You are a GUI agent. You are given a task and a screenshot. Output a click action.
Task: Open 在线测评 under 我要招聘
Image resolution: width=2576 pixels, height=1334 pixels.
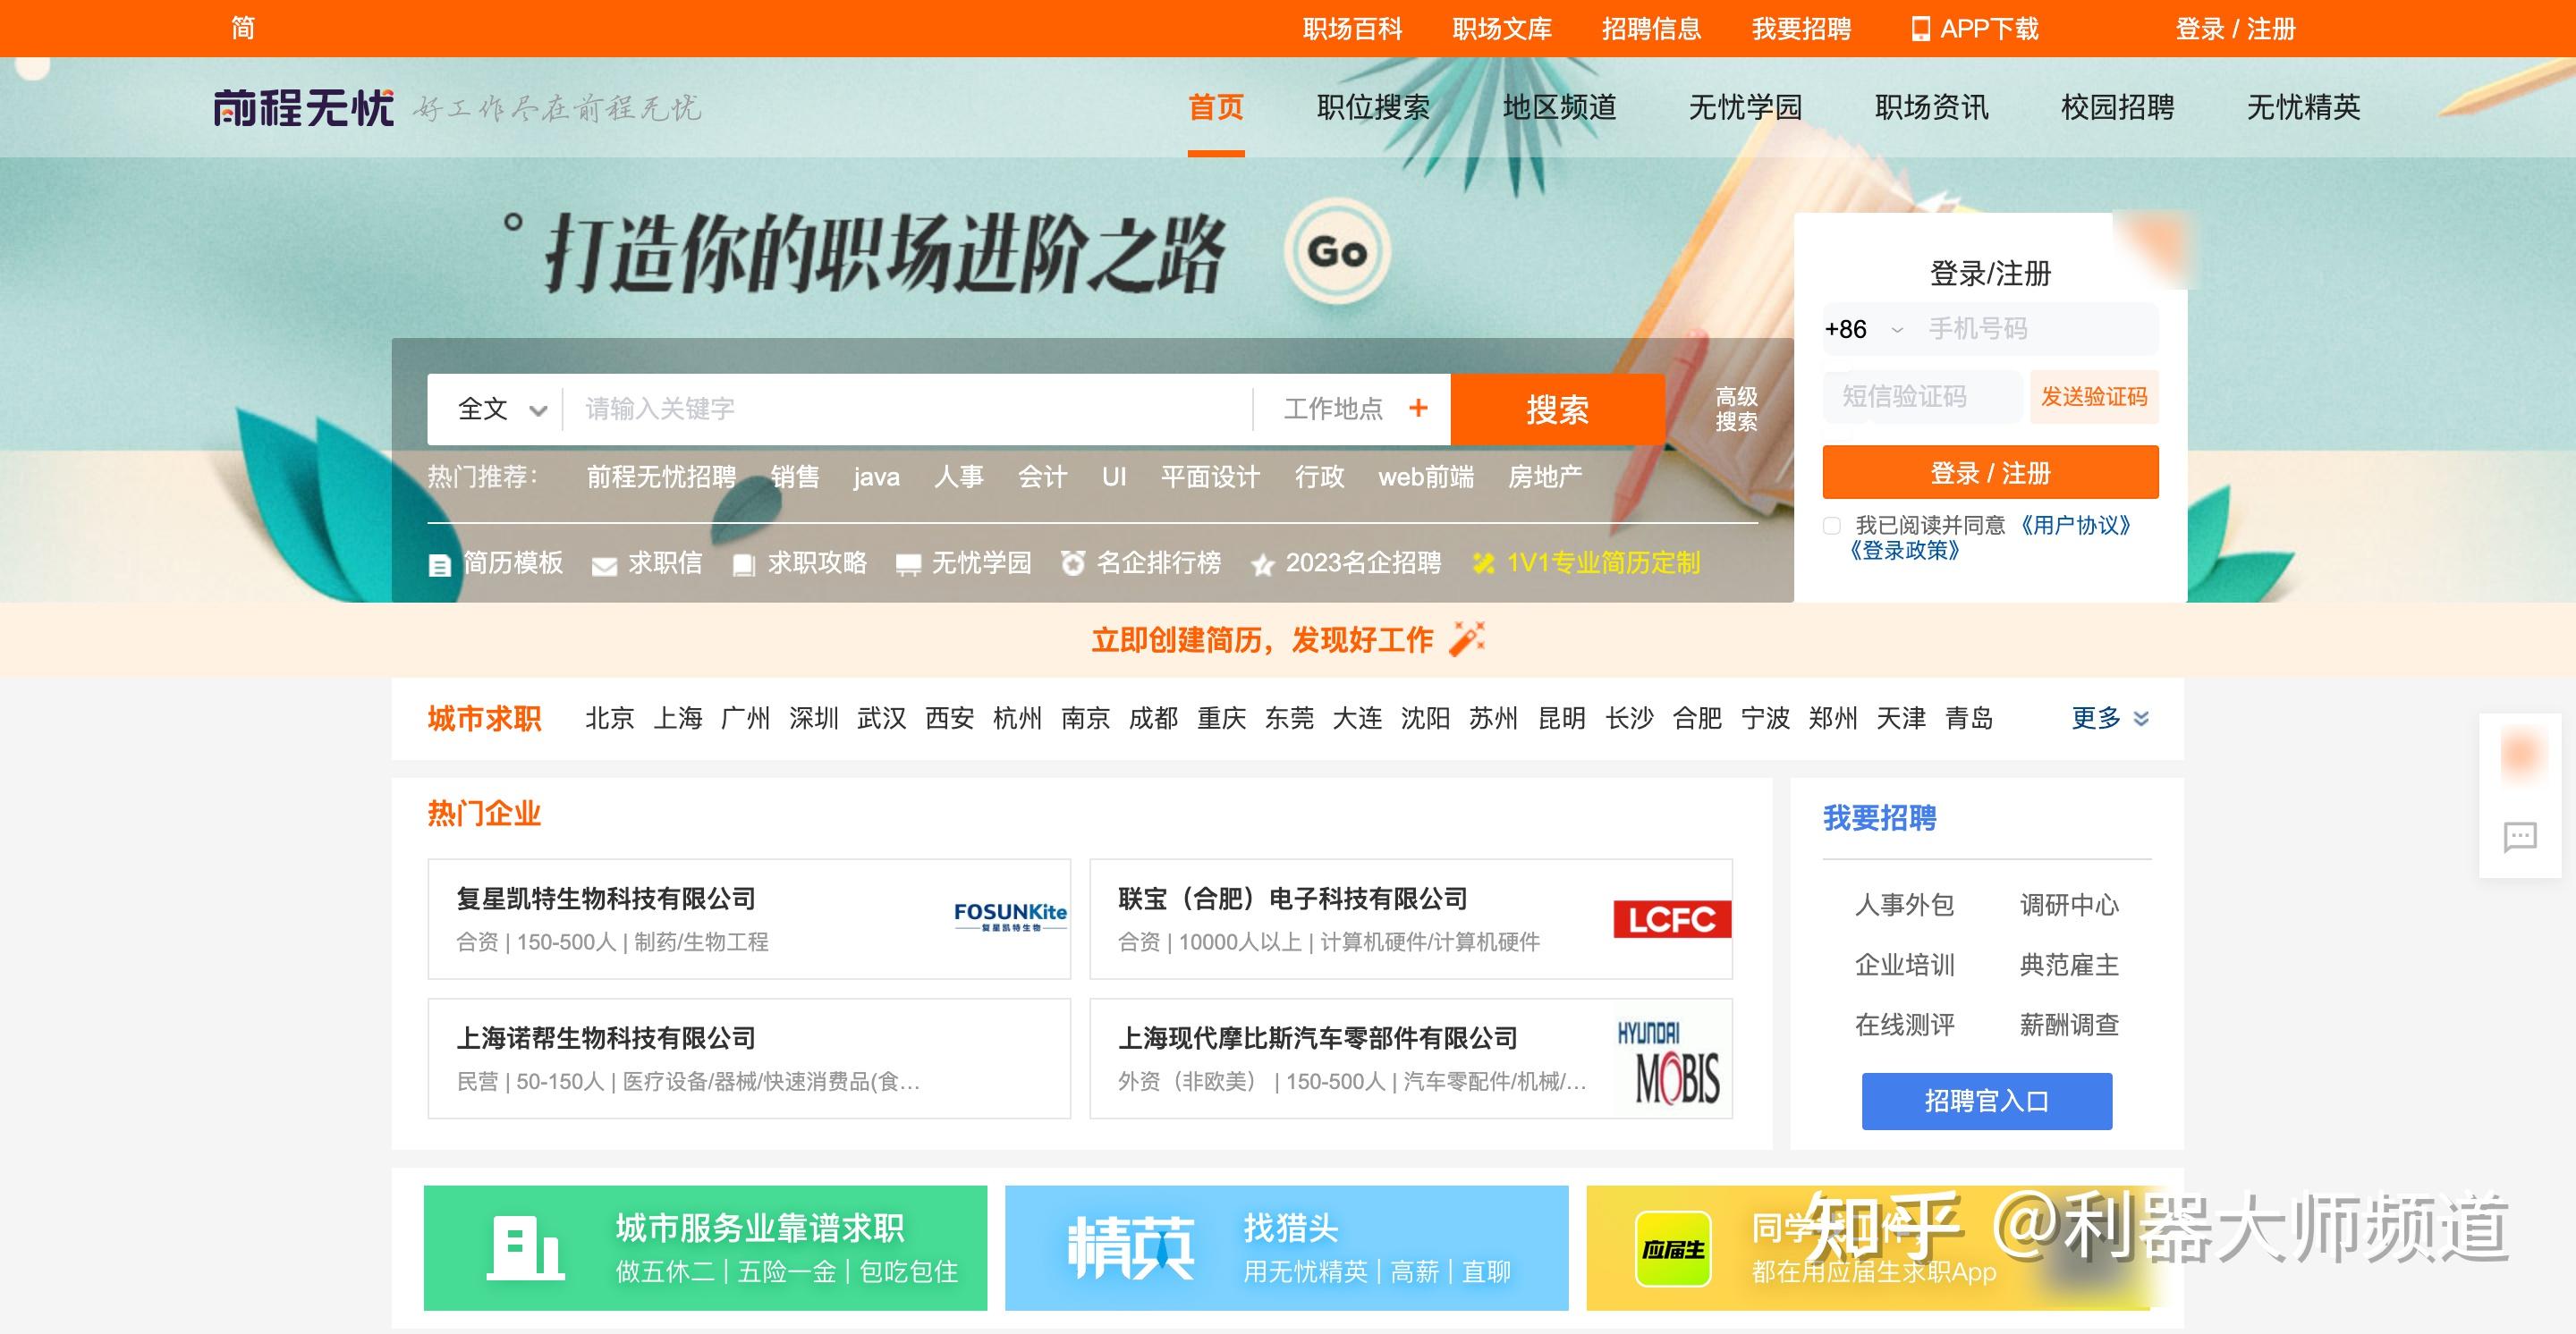(1904, 1025)
